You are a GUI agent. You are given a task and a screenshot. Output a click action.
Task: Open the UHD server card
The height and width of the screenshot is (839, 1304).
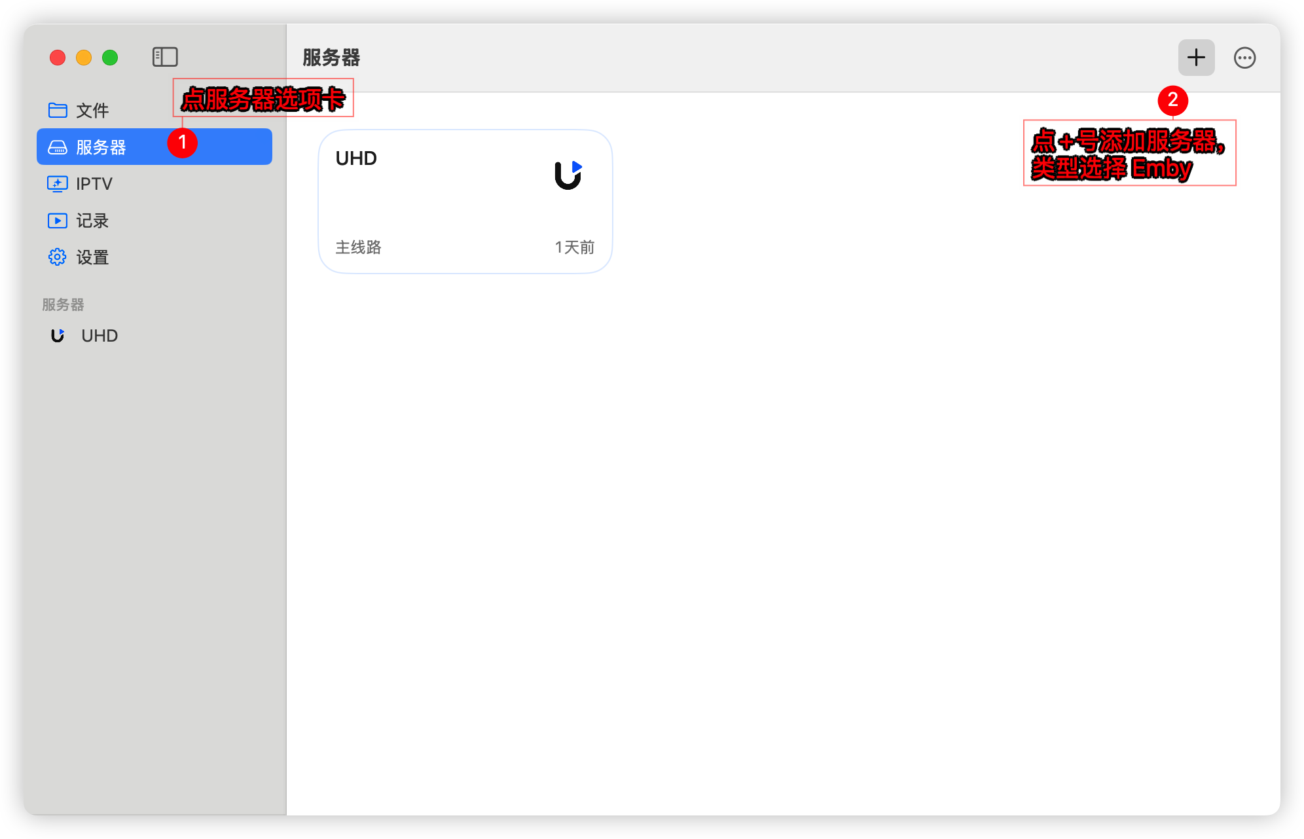(465, 202)
